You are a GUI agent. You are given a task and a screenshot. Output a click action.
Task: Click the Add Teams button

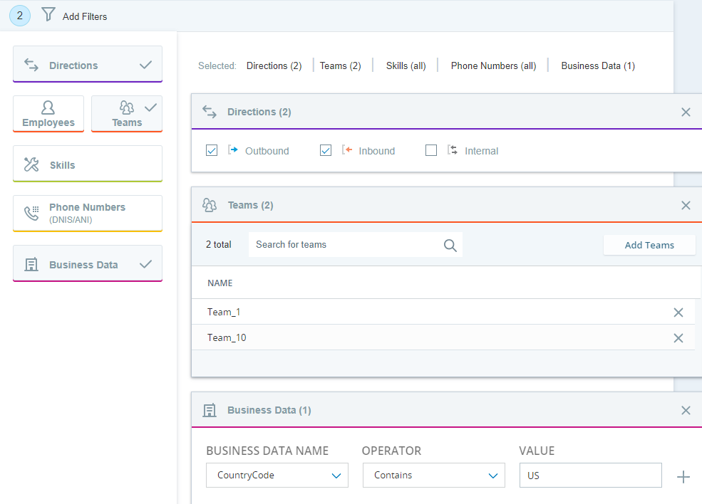649,245
